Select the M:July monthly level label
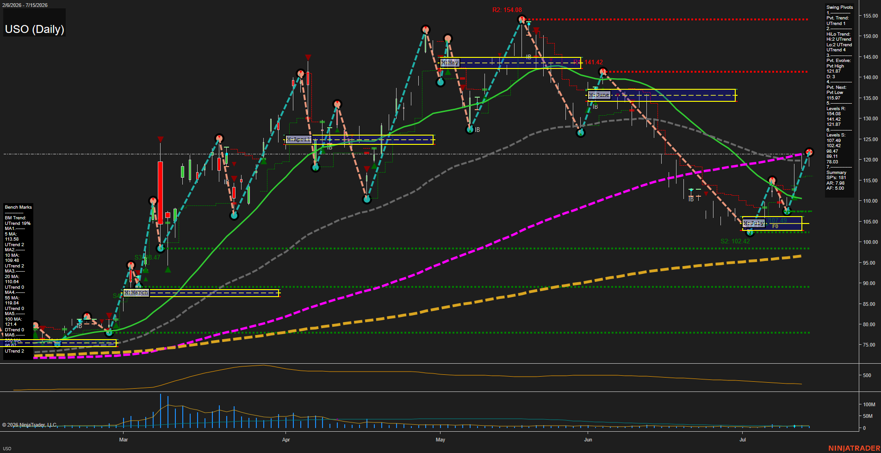The height and width of the screenshot is (453, 881). pyautogui.click(x=754, y=223)
